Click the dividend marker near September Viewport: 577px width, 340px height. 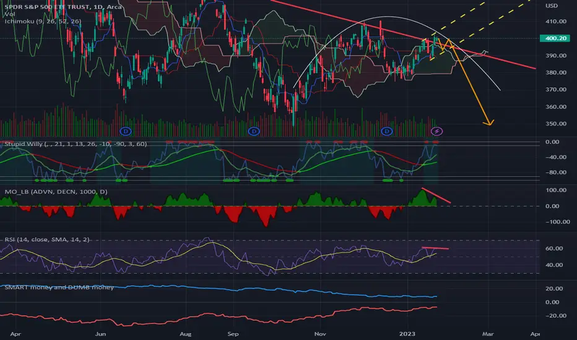254,131
